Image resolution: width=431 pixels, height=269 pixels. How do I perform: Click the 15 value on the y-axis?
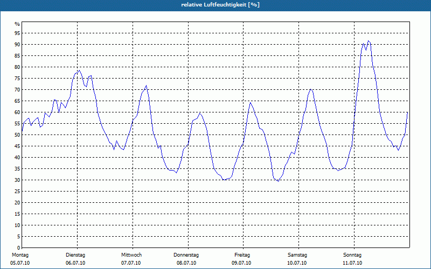(x=17, y=214)
